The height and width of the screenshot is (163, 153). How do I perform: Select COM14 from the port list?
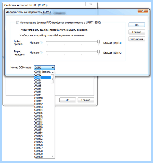[x=42, y=110]
